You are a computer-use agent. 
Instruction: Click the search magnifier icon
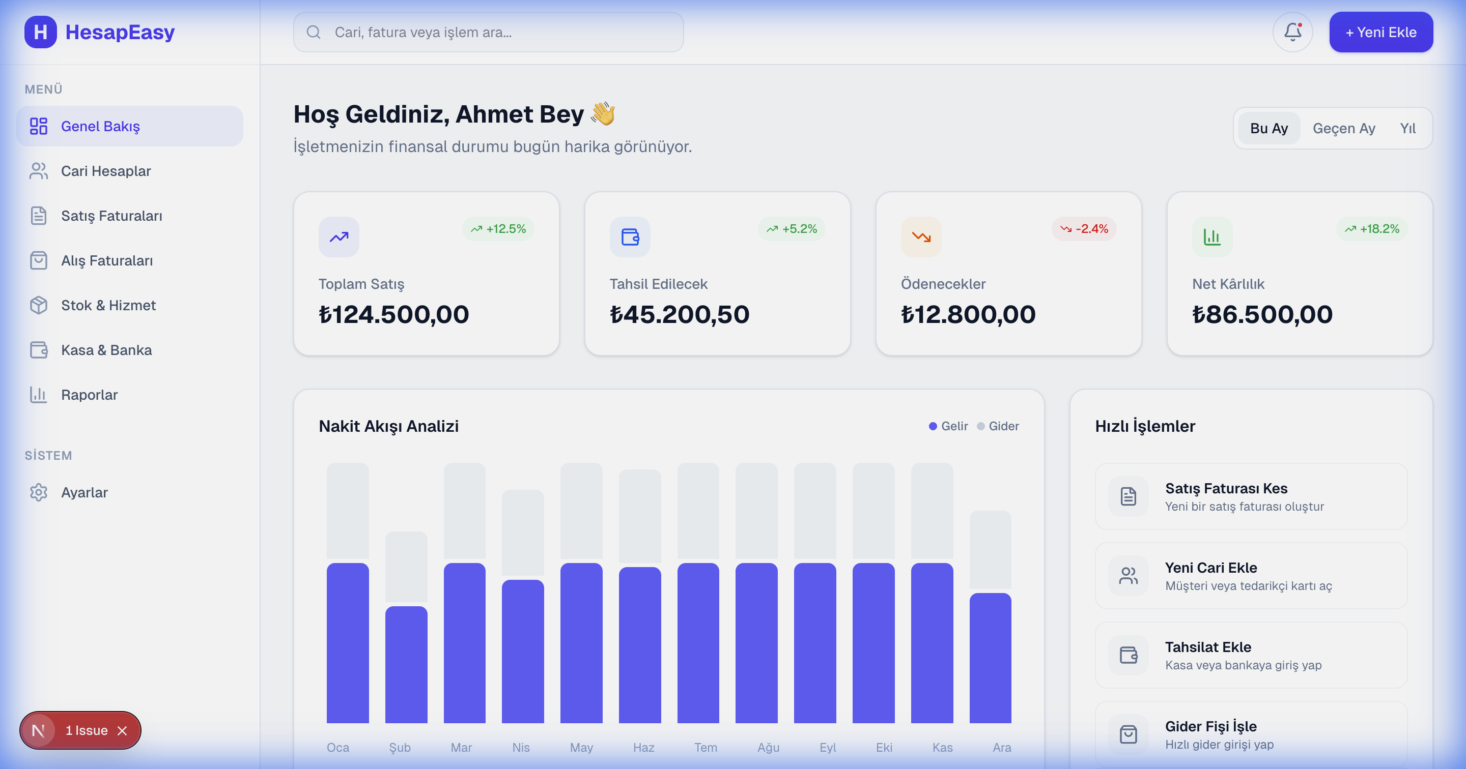point(314,32)
